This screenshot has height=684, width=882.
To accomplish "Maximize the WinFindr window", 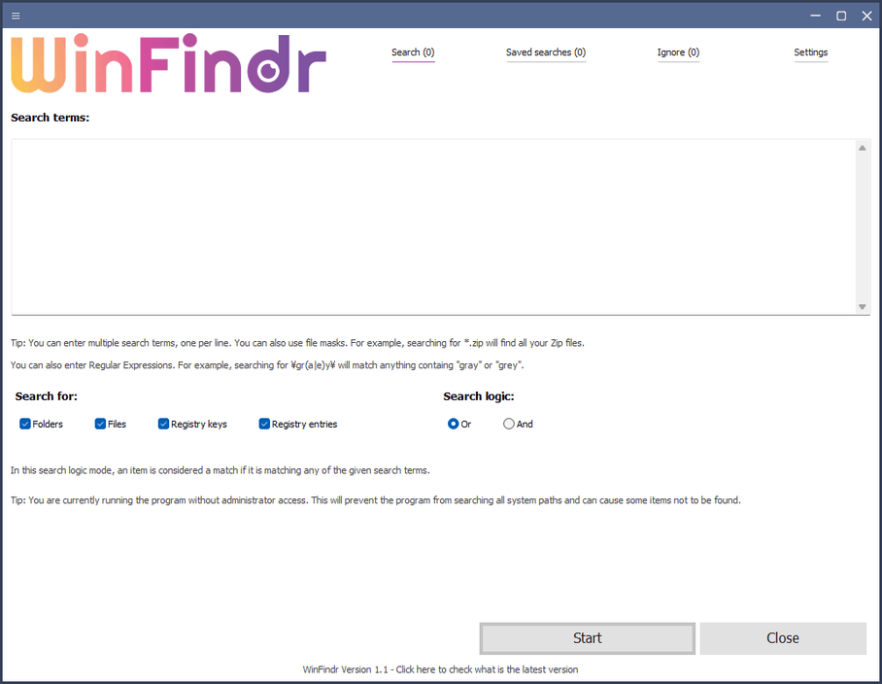I will point(841,16).
